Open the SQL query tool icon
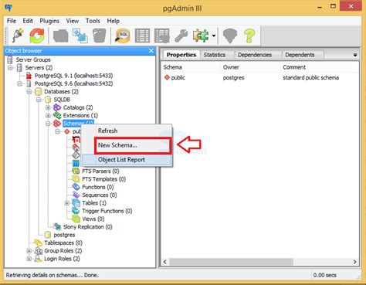The image size is (366, 285). (123, 36)
